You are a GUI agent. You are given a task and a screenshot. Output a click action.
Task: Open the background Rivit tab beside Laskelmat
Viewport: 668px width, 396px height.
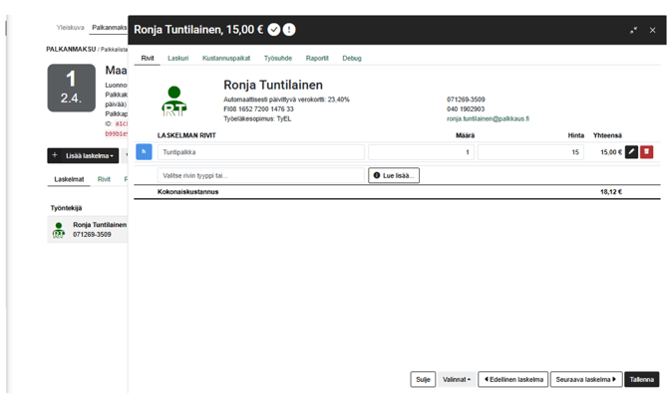pyautogui.click(x=104, y=179)
